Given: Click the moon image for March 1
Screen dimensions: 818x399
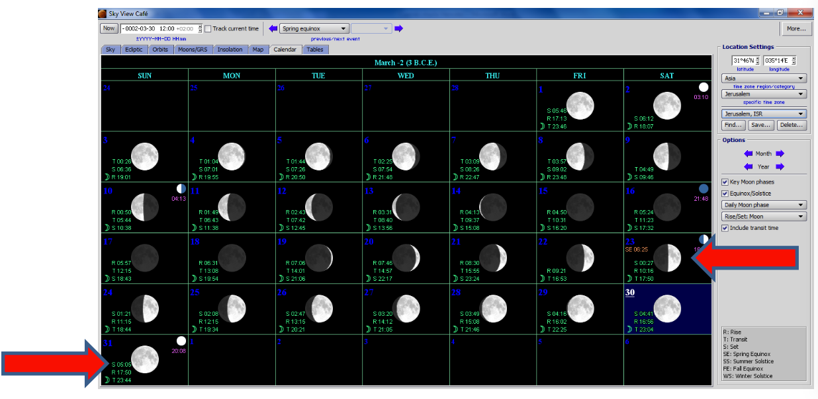Looking at the screenshot, I should (580, 106).
